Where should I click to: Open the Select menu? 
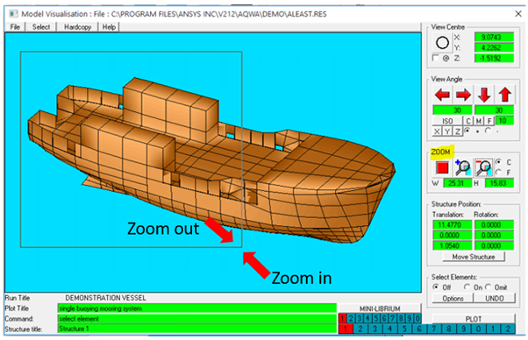tap(41, 27)
